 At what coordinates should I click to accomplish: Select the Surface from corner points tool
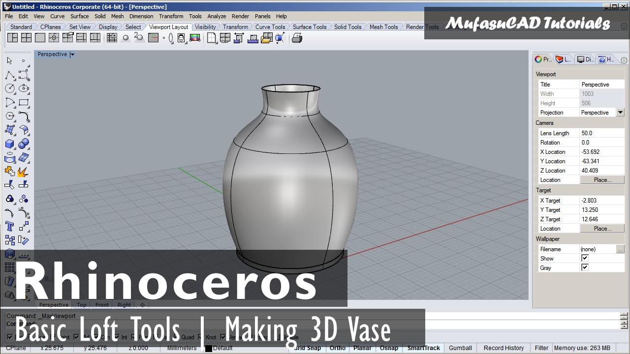pyautogui.click(x=9, y=130)
